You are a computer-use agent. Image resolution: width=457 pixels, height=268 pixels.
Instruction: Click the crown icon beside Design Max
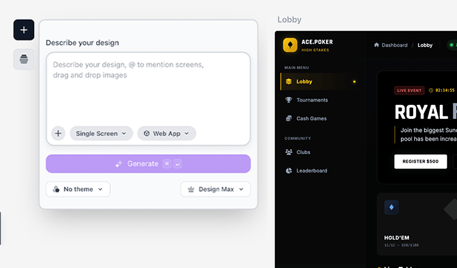[x=191, y=189]
